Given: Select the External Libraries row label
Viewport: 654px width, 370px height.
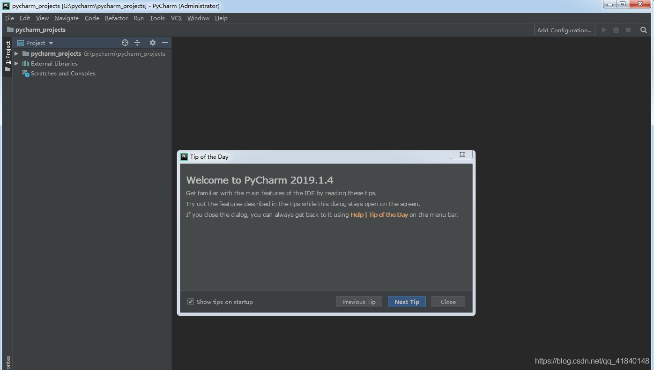Looking at the screenshot, I should 54,64.
